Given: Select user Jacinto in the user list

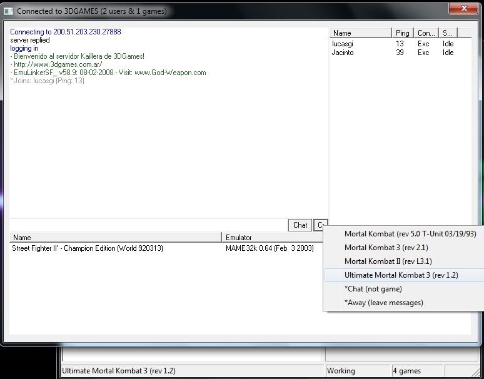Looking at the screenshot, I should pyautogui.click(x=343, y=52).
